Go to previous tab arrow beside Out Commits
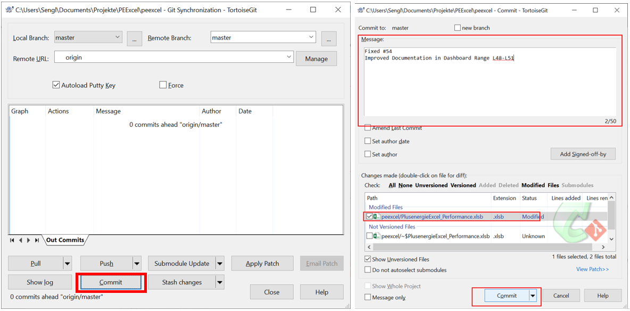 21,240
